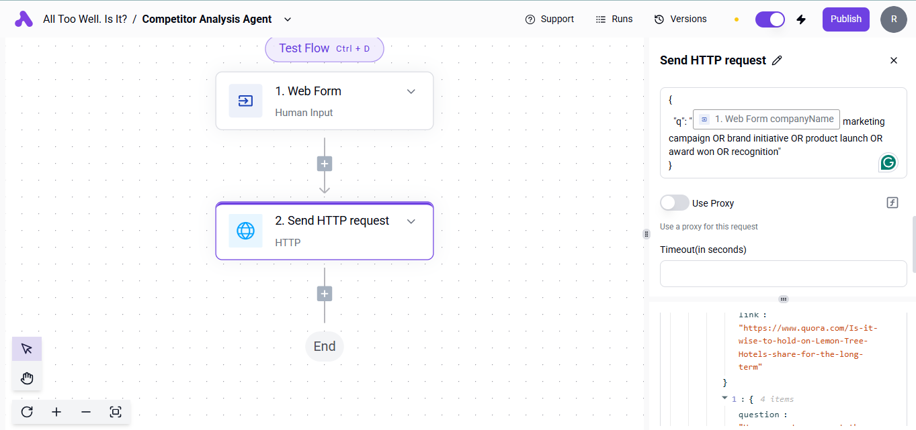
Task: Select the pointer cursor tool
Action: 27,349
